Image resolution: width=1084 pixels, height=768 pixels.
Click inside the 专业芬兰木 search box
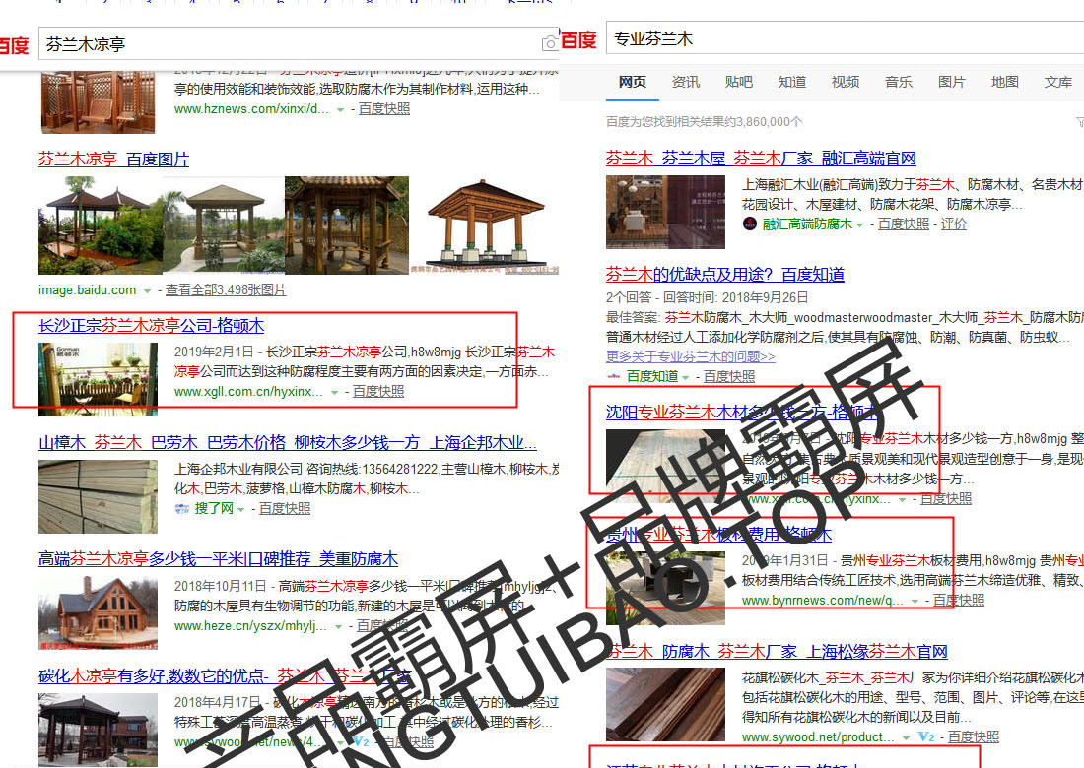845,38
